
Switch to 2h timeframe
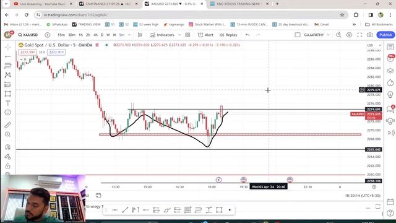point(88,35)
